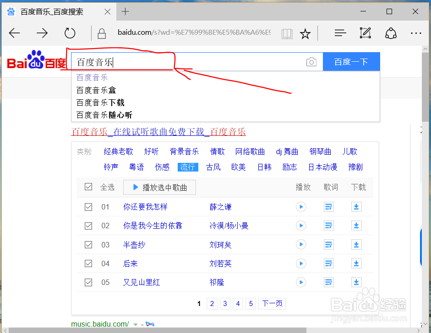Expand the green arrow beside music.baidu.com
Viewport: 431px width, 333px height.
(135, 324)
